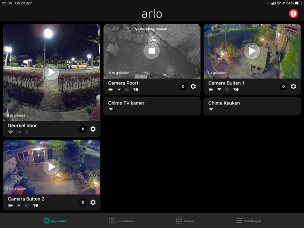
Task: Switch to the Bibliotheek tab
Action: 121,220
